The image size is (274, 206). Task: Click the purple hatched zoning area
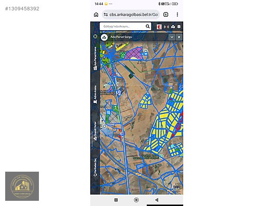(x=134, y=54)
